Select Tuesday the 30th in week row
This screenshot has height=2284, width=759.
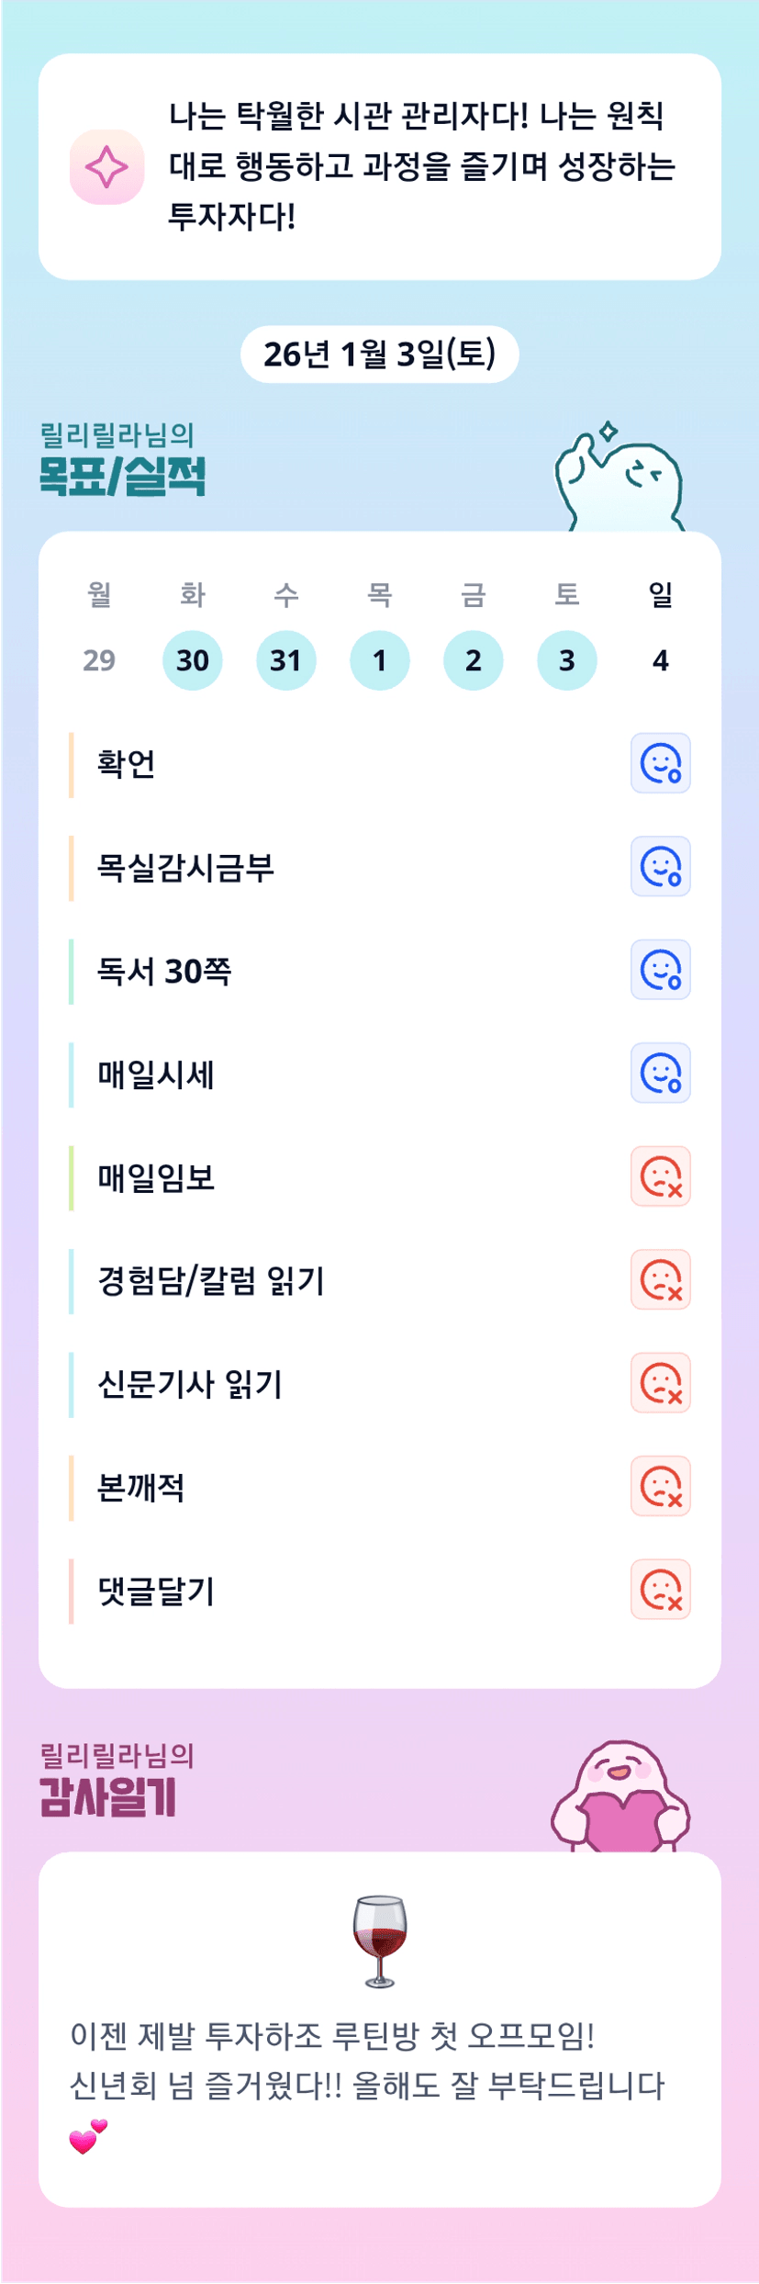[x=193, y=660]
